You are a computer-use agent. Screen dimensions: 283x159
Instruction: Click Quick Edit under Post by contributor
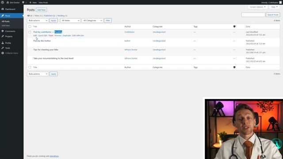coord(42,35)
